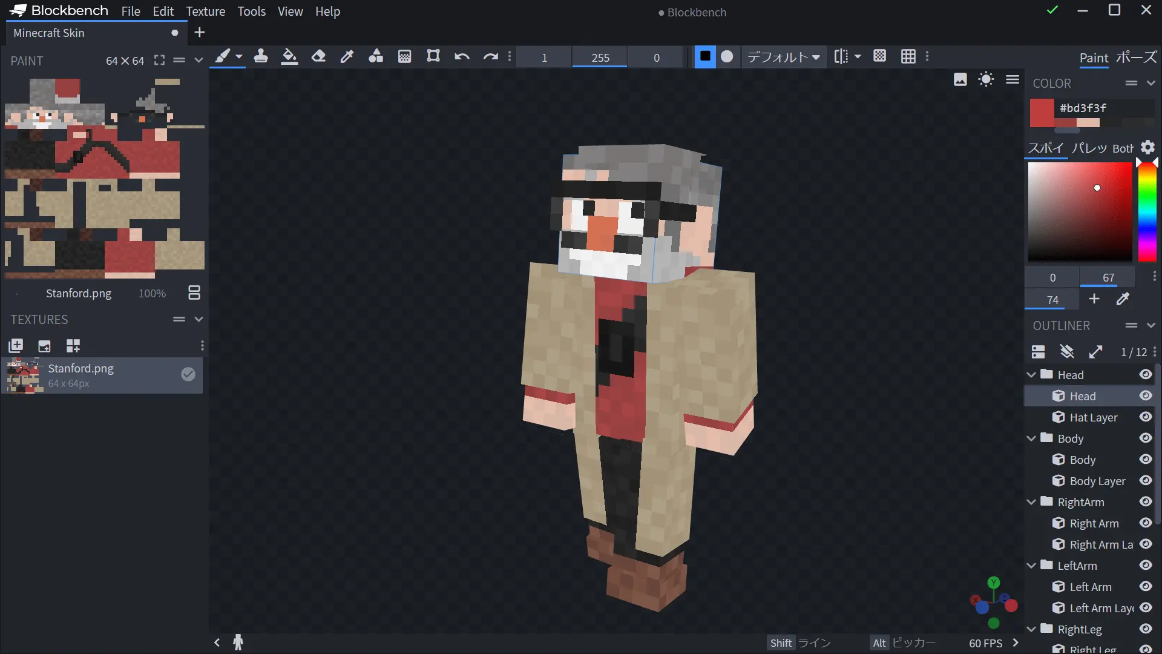The image size is (1162, 654).
Task: Select the Fill Bucket tool
Action: [x=289, y=57]
